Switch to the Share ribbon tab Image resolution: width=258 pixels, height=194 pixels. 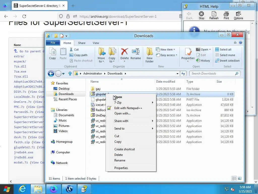[82, 43]
